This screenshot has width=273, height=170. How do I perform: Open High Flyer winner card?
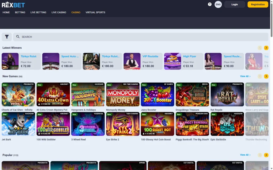pos(183,61)
